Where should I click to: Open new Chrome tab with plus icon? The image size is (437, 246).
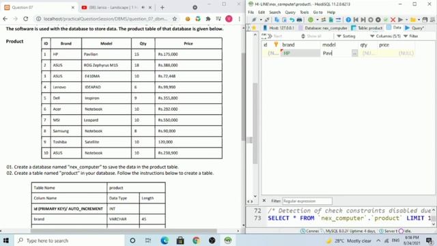(163, 8)
